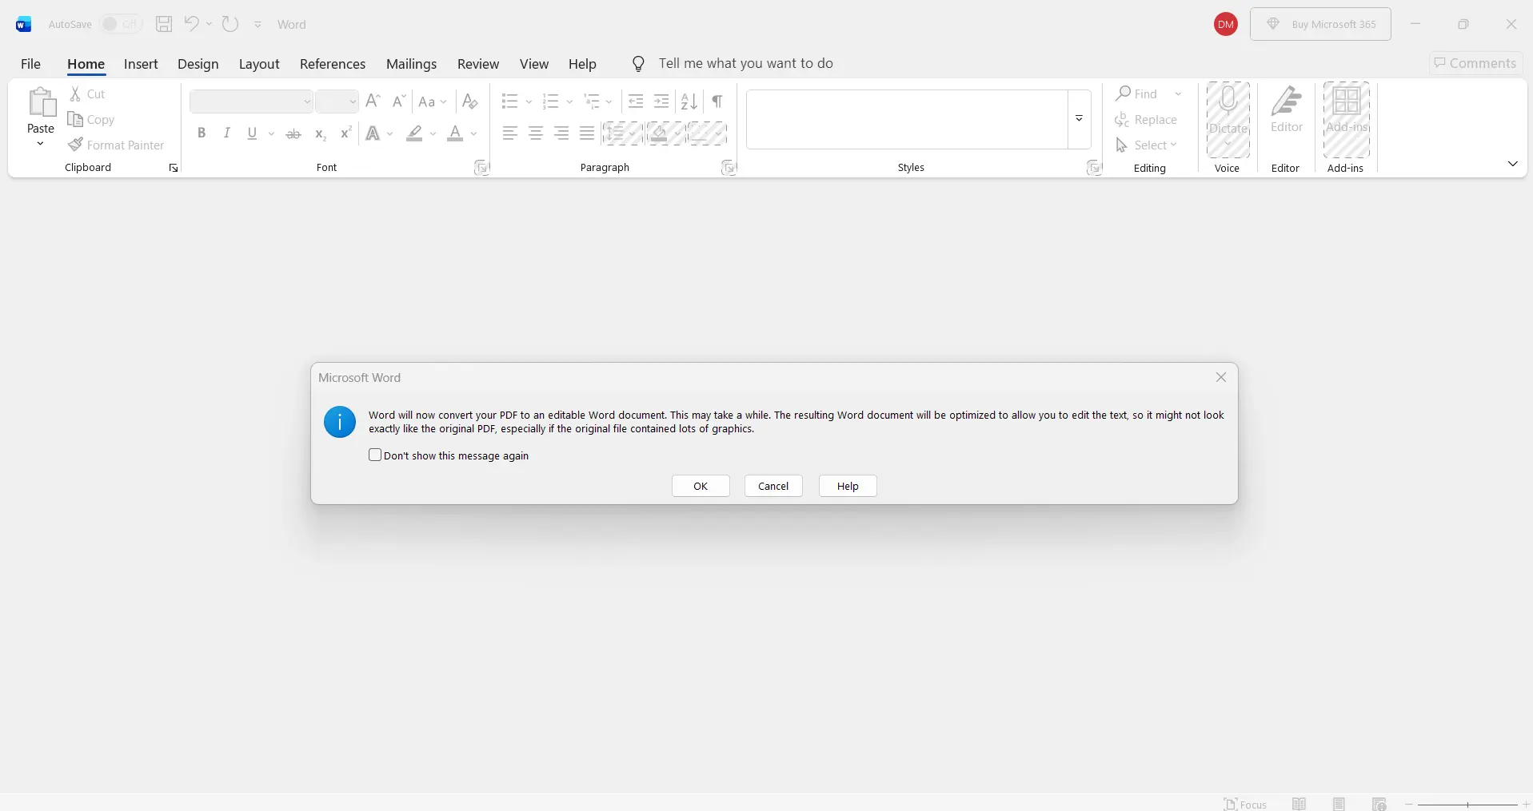
Task: Click the text highlight color pen
Action: point(414,133)
